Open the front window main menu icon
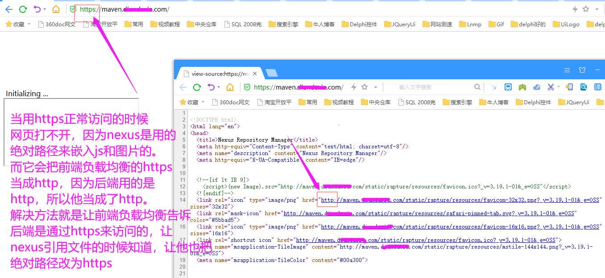The image size is (605, 278). click(x=567, y=70)
